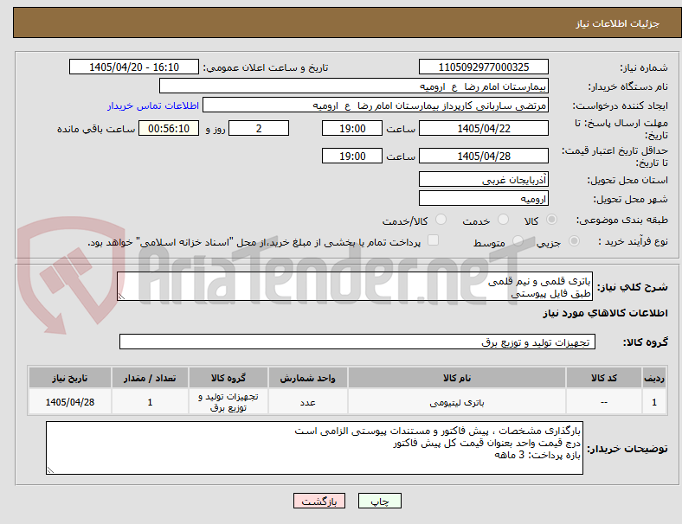Select the خدمت radio button
This screenshot has height=524, width=682.
pos(503,220)
